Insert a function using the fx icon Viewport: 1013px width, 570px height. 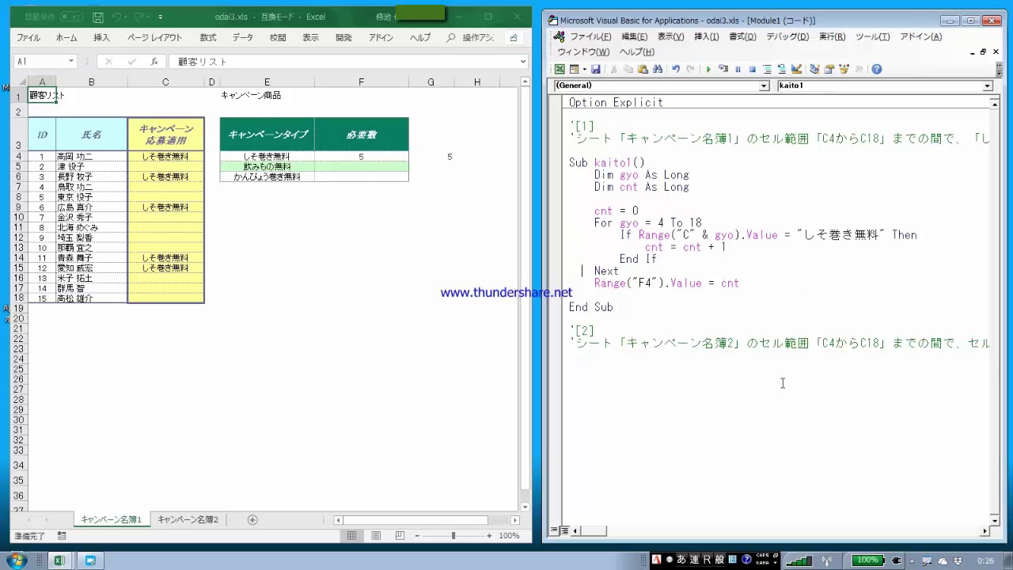tap(154, 62)
